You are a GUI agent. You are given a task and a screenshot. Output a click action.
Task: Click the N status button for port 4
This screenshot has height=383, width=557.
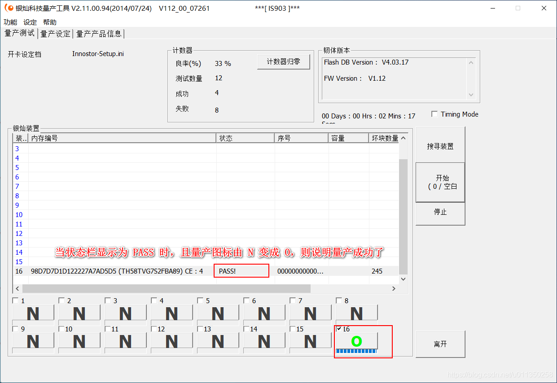pos(171,313)
